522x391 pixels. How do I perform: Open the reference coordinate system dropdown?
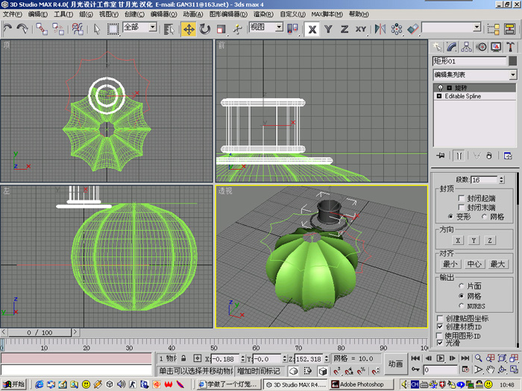(279, 28)
